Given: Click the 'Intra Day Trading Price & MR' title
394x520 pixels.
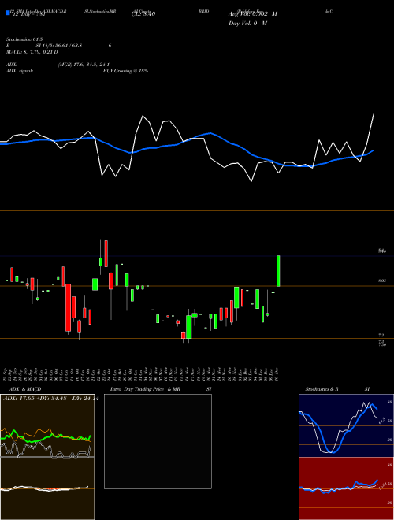Looking at the screenshot, I should tap(145, 389).
